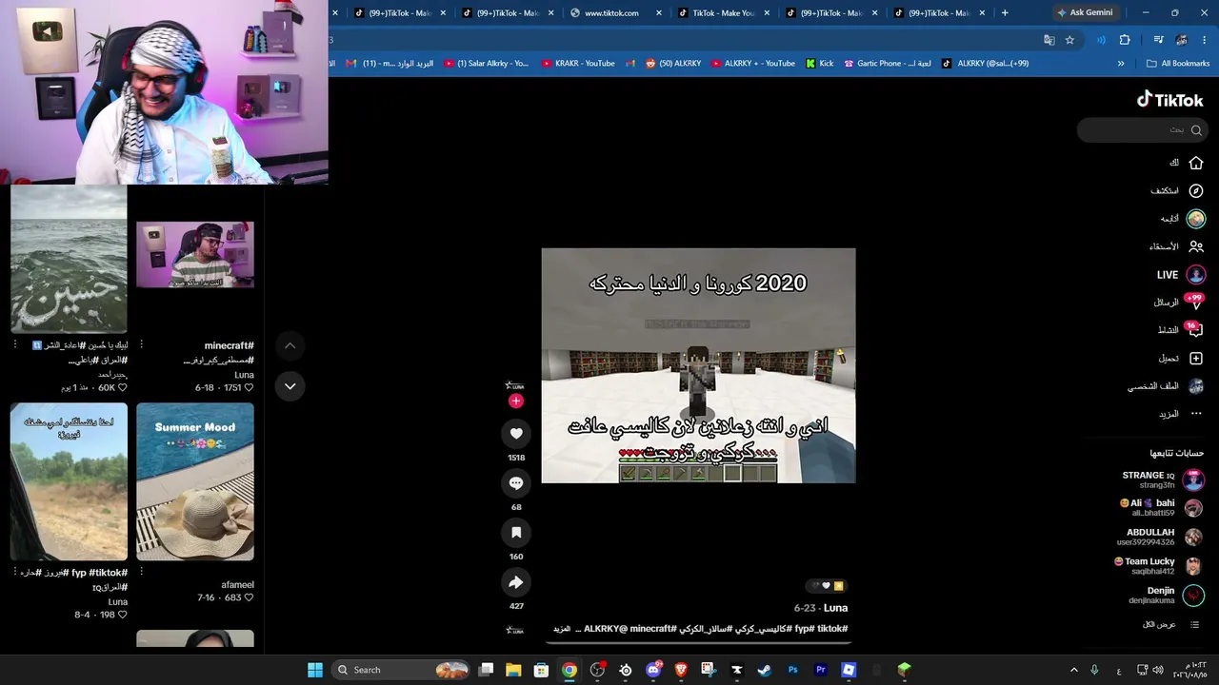Go to the previous video with up chevron
Viewport: 1219px width, 685px height.
(290, 346)
